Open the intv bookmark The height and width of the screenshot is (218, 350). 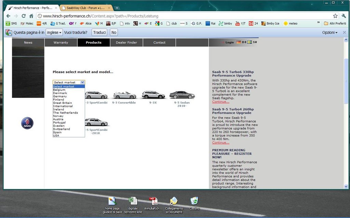[x=125, y=24]
